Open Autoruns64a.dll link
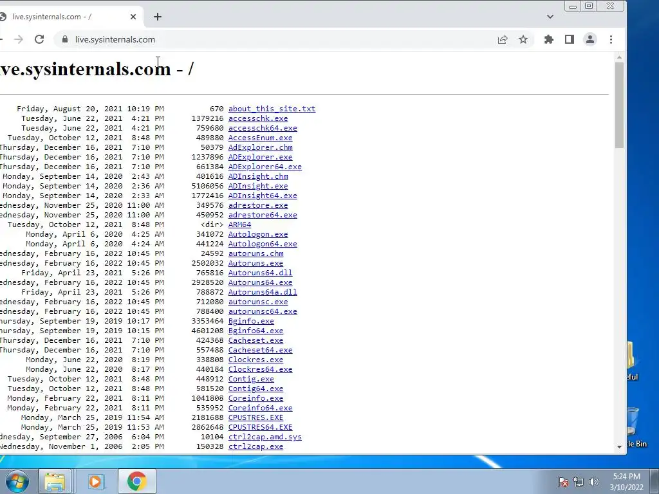The image size is (659, 494). [x=263, y=293]
